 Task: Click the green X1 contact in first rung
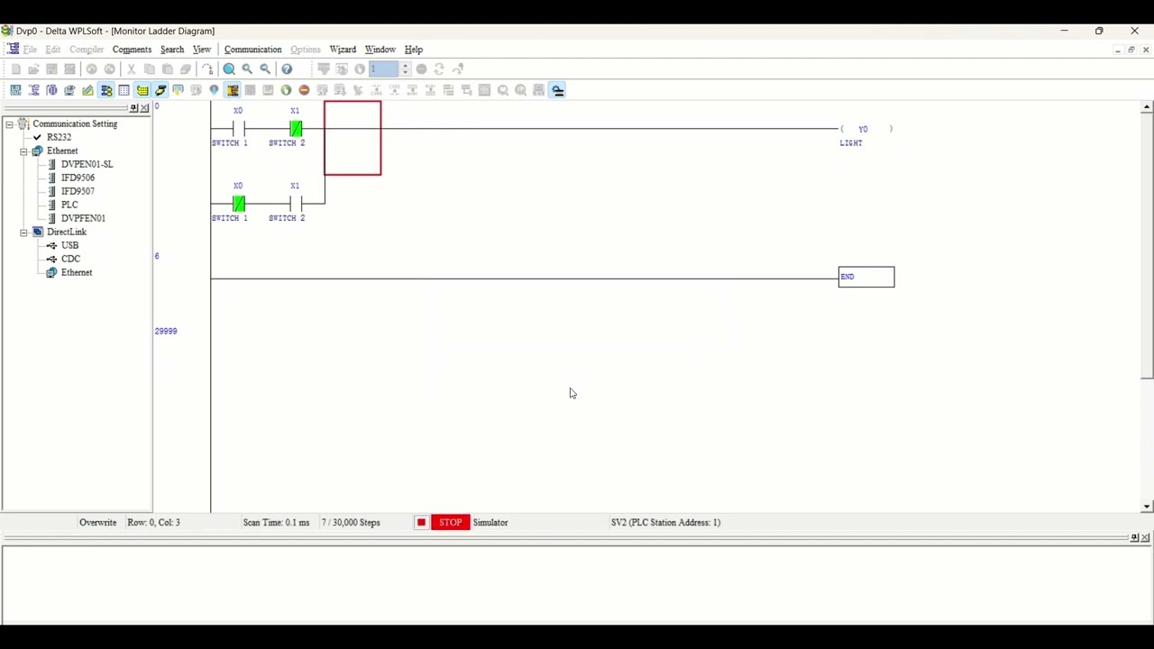coord(296,129)
